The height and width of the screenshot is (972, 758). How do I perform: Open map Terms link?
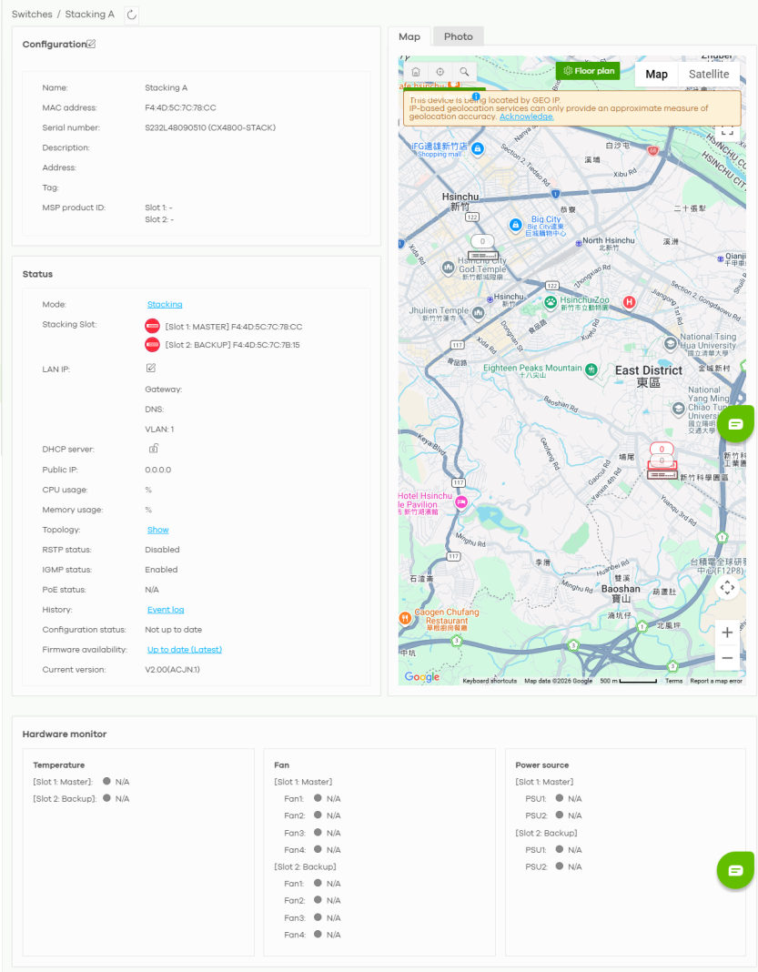coord(673,681)
